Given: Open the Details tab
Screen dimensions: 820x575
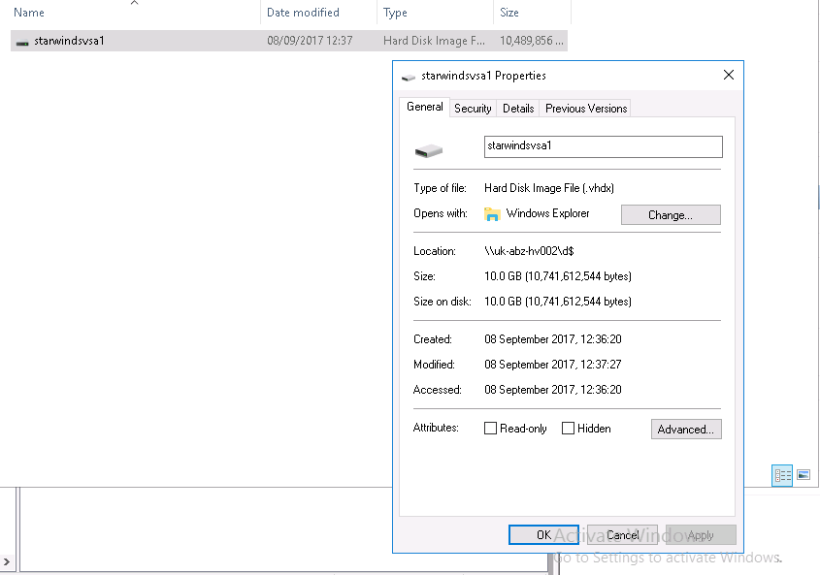Looking at the screenshot, I should 518,109.
